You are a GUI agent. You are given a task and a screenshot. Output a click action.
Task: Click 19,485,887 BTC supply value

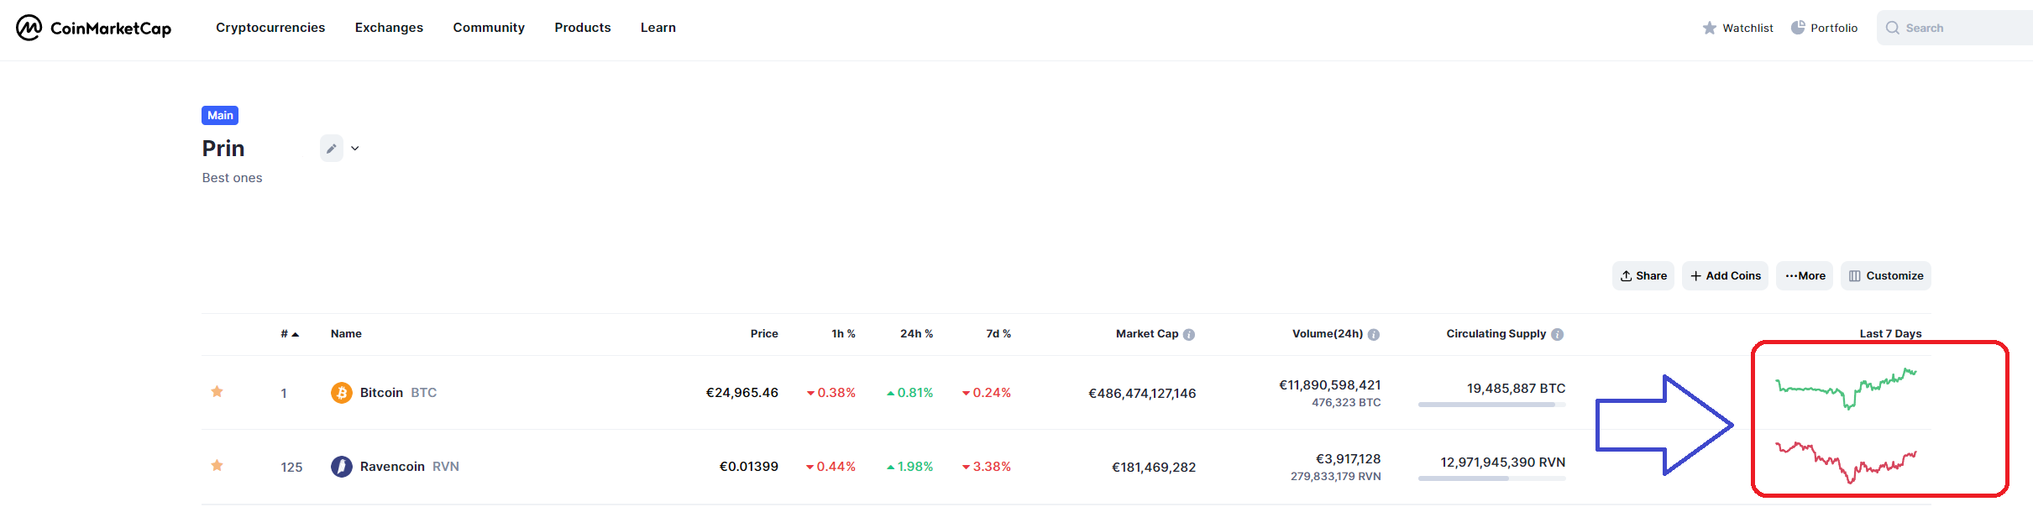click(1517, 389)
